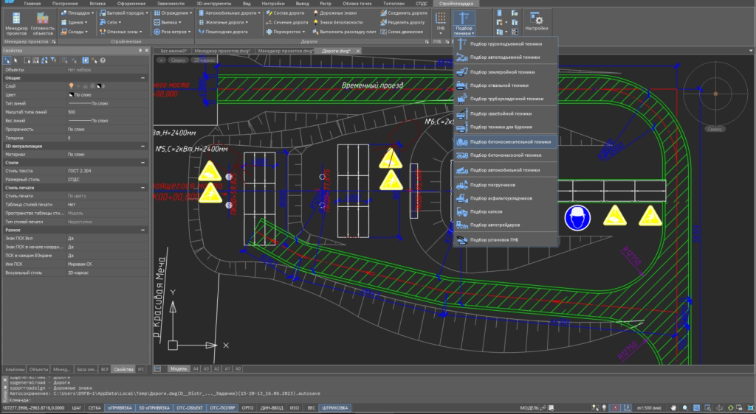Toggle СЕТКА grid mode in status bar

coord(94,407)
